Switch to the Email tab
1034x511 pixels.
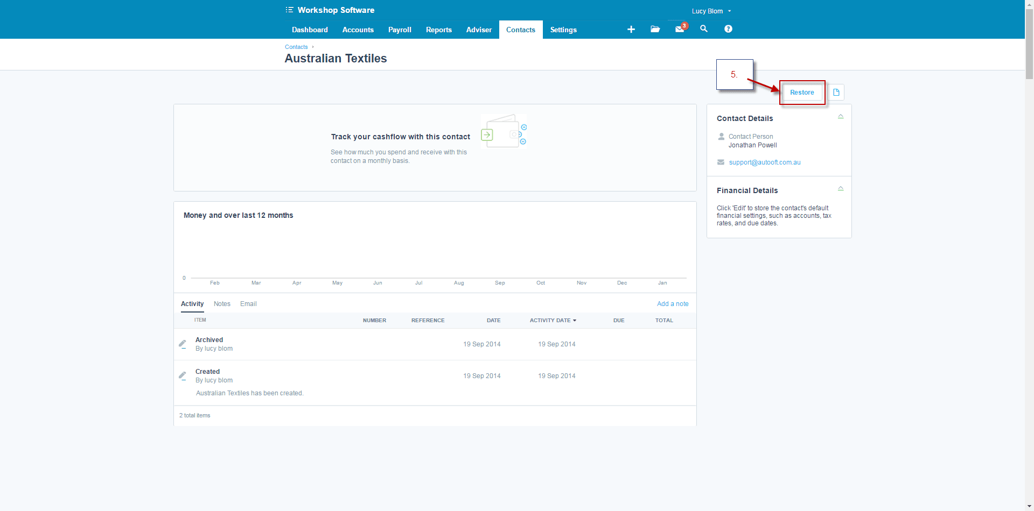pos(248,304)
